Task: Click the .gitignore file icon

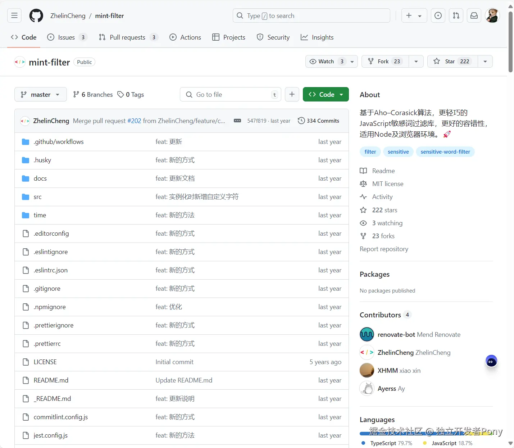Action: click(x=26, y=289)
